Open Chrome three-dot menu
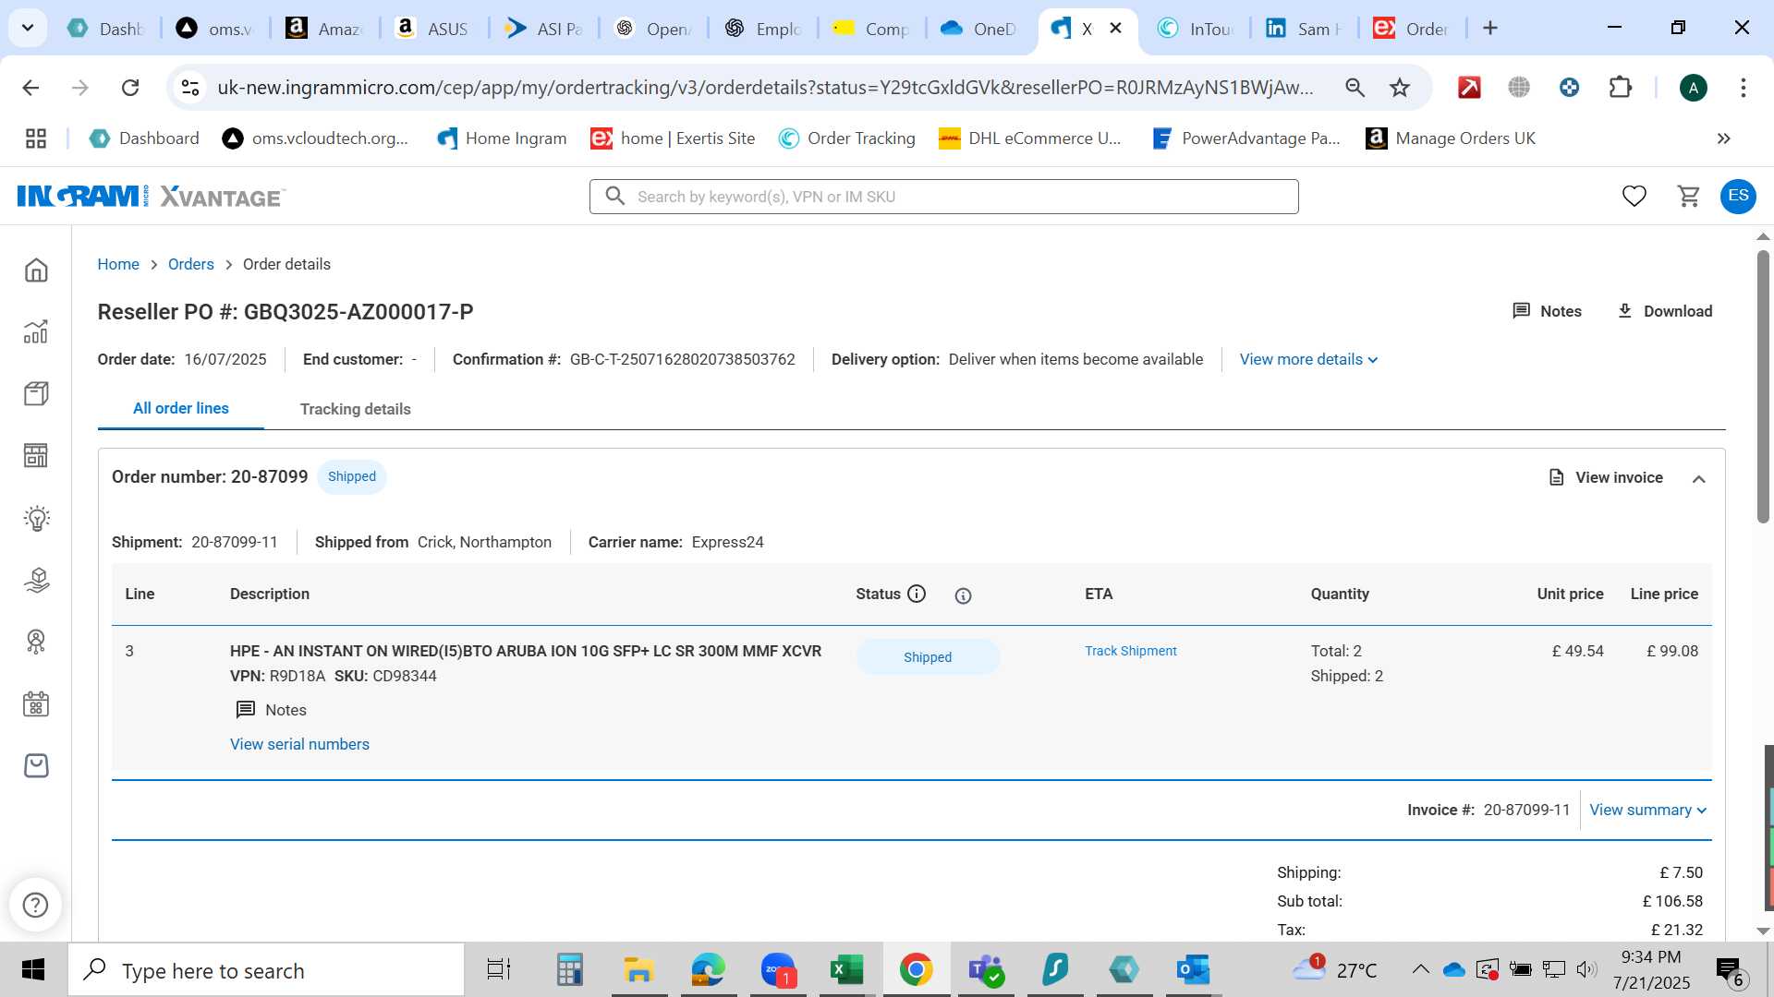The width and height of the screenshot is (1774, 997). click(x=1743, y=88)
